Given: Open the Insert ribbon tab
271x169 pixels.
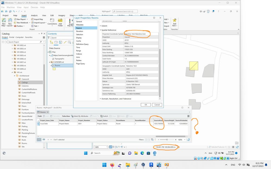Looking at the screenshot, I should pyautogui.click(x=24, y=15).
